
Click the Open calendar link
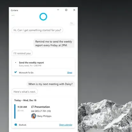pos(66,125)
